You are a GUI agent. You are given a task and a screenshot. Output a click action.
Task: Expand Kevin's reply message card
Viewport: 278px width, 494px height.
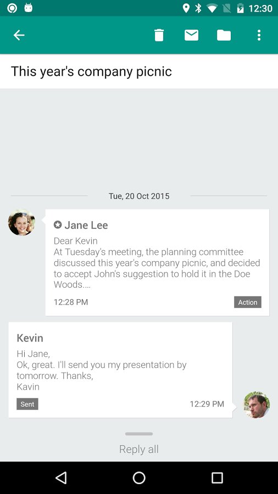(x=120, y=370)
